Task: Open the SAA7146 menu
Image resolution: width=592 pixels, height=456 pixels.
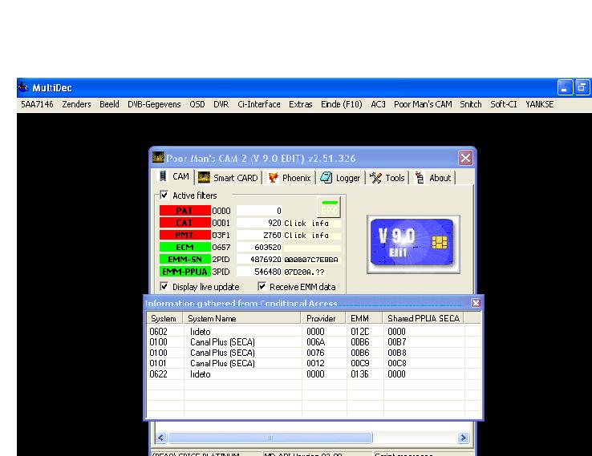Action: (37, 104)
